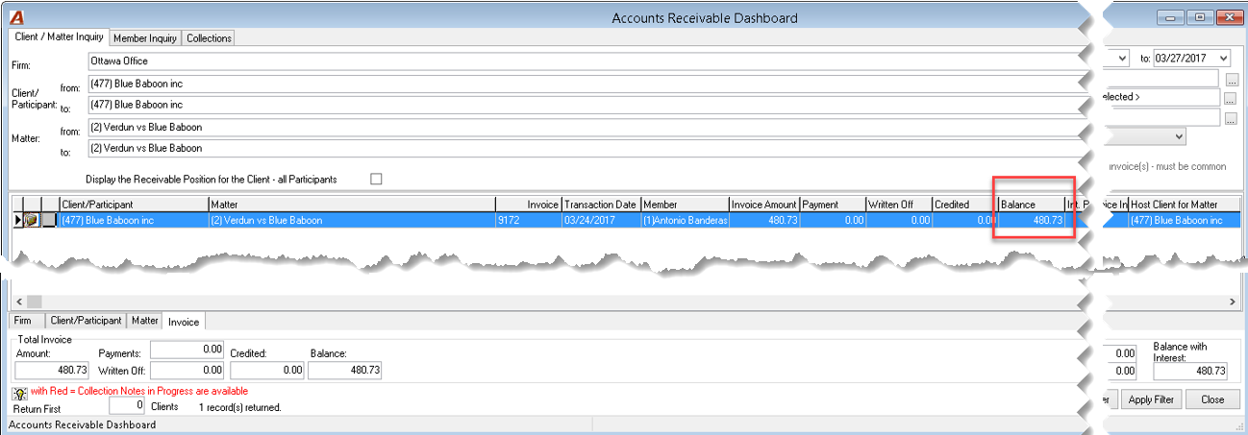Image resolution: width=1248 pixels, height=435 pixels.
Task: Click the row pointer arrow on invoice 9172 row
Action: coord(17,220)
